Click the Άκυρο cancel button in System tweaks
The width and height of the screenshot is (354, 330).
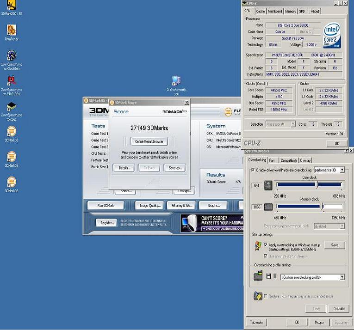[x=319, y=322]
